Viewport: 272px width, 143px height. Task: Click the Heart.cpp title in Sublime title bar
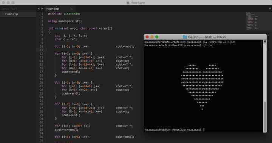point(138,3)
